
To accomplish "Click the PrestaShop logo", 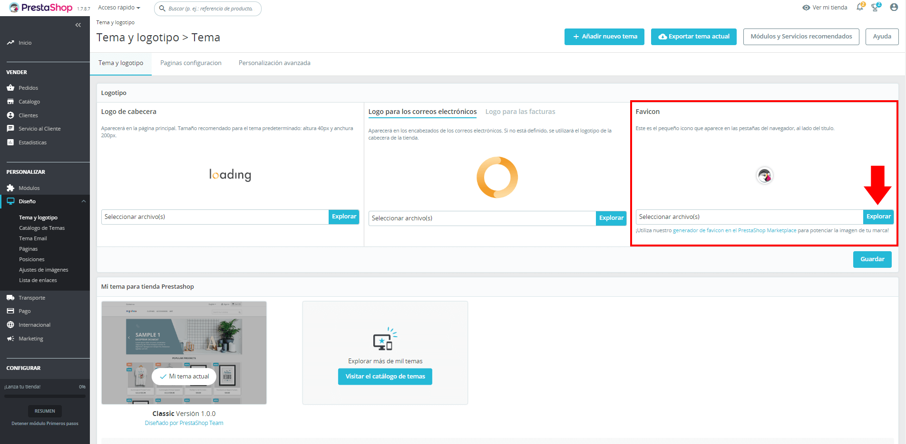I will point(41,8).
